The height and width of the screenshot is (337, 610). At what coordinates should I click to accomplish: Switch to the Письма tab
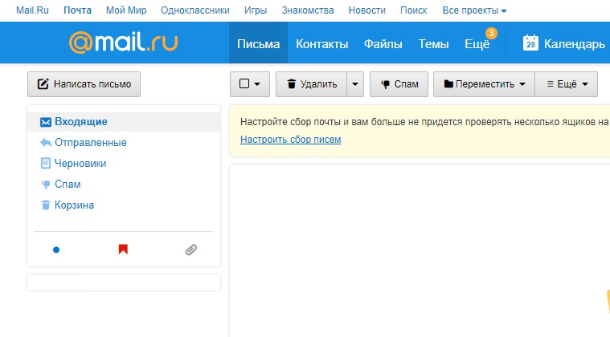coord(258,43)
